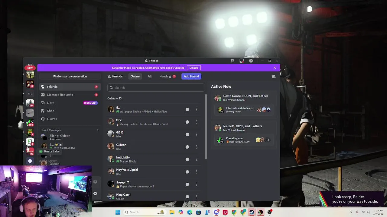
Task: Focus the friends Search field
Action: tap(156, 88)
